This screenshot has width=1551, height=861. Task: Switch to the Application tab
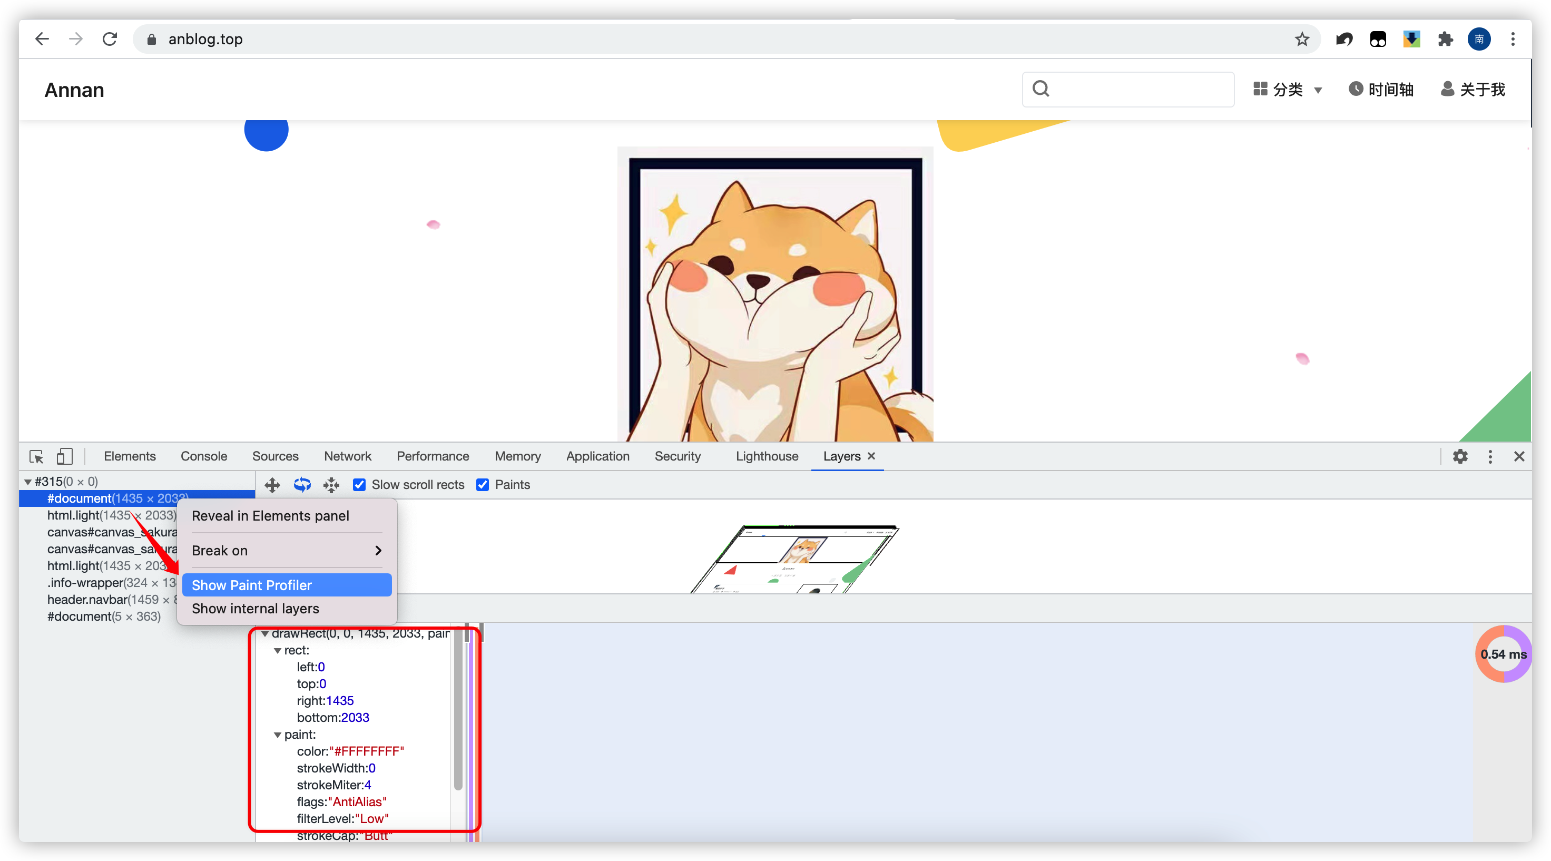point(597,456)
